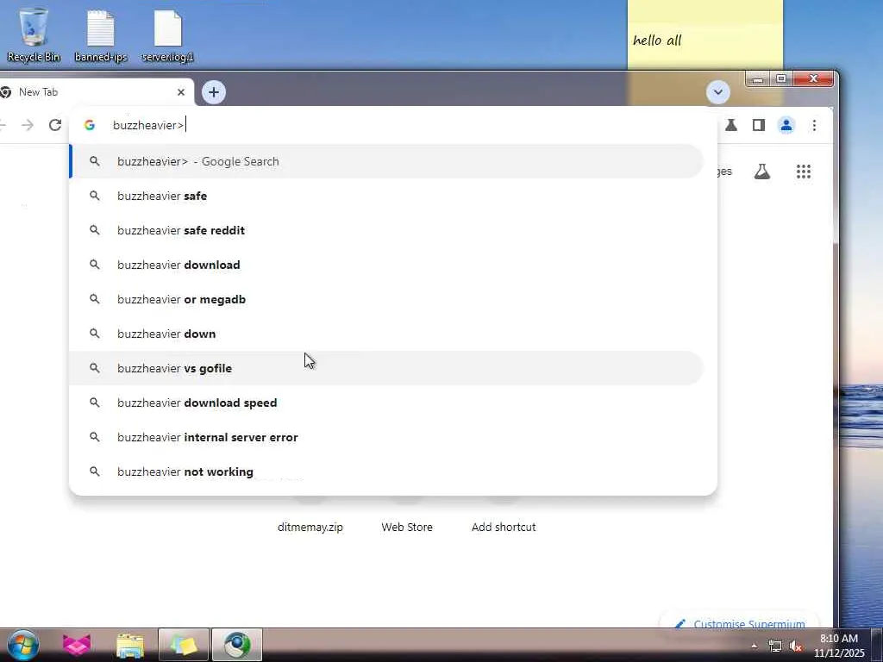Open Windows Explorer from taskbar
The height and width of the screenshot is (662, 883).
(x=130, y=645)
